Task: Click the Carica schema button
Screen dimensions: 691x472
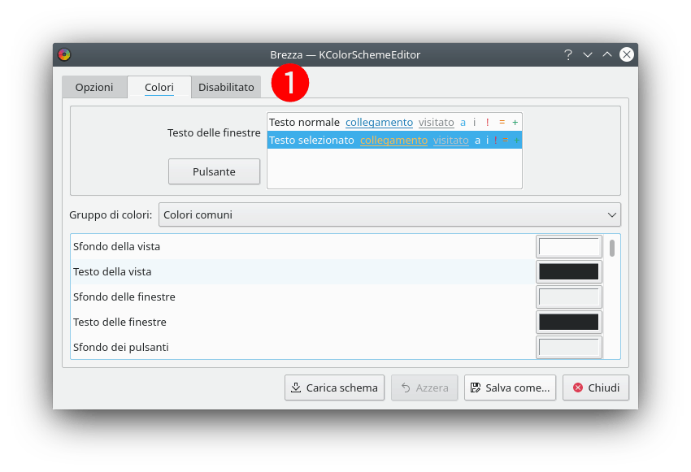Action: (334, 388)
